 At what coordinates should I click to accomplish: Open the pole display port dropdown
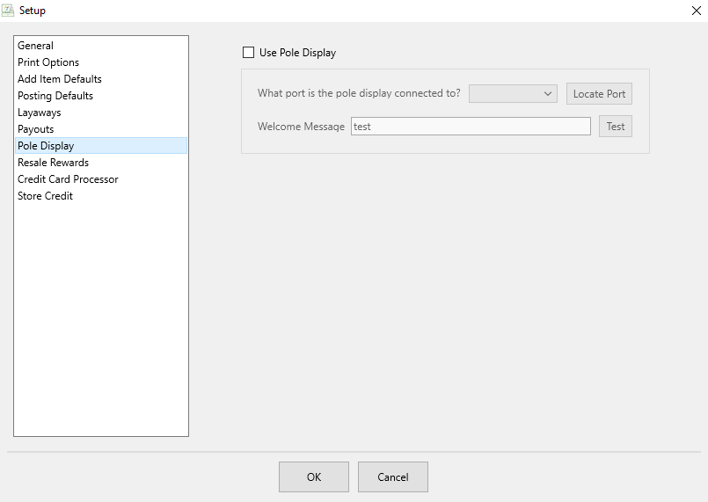[513, 93]
